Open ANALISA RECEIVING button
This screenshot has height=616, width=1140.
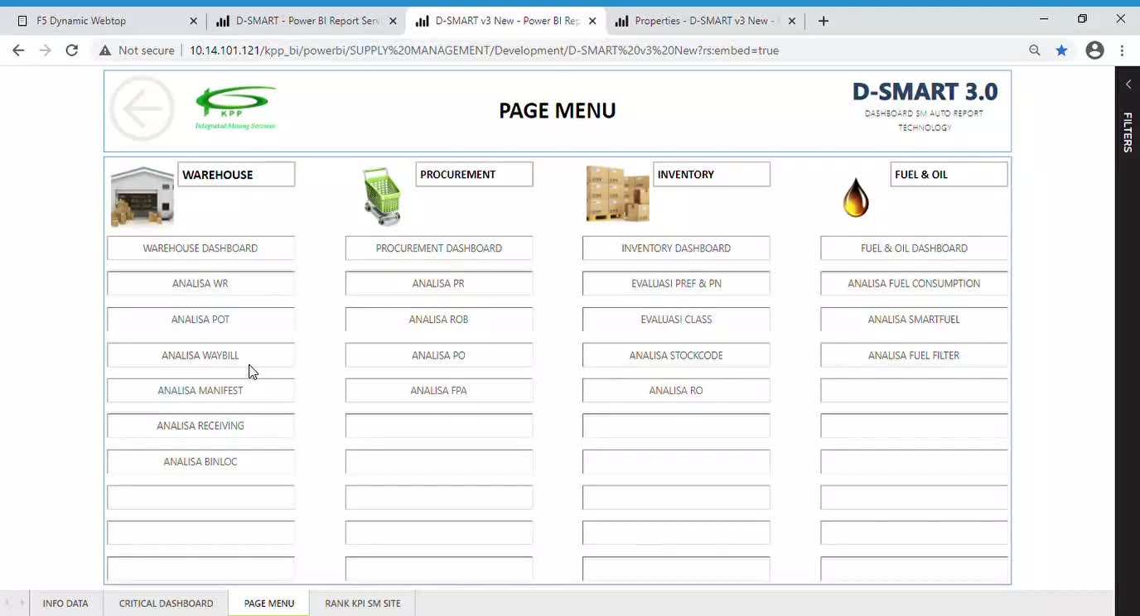tap(200, 426)
